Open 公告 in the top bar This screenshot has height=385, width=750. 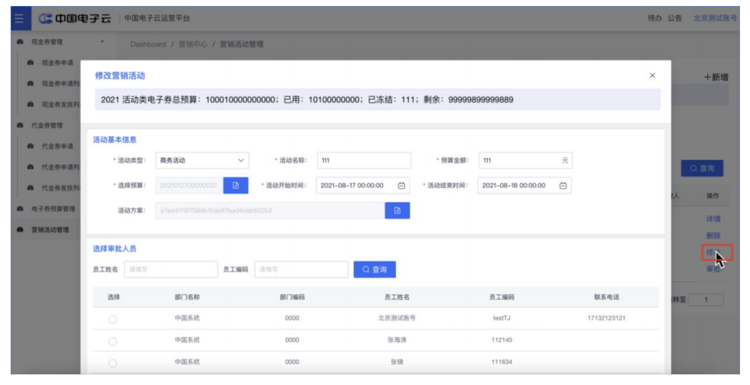pyautogui.click(x=675, y=18)
